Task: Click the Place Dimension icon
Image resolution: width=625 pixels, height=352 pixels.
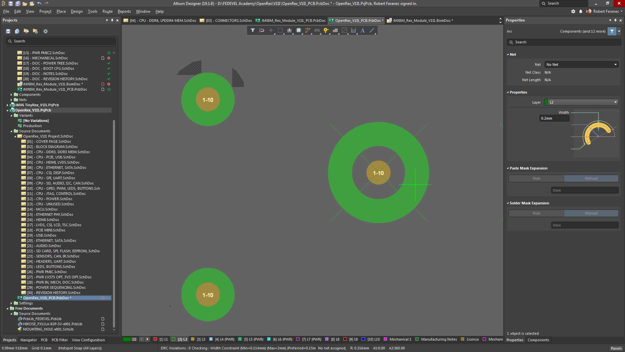Action: click(354, 30)
